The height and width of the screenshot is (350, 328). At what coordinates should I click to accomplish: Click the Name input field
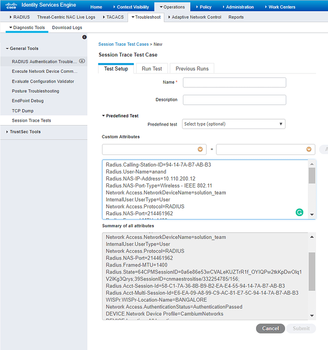click(x=235, y=82)
